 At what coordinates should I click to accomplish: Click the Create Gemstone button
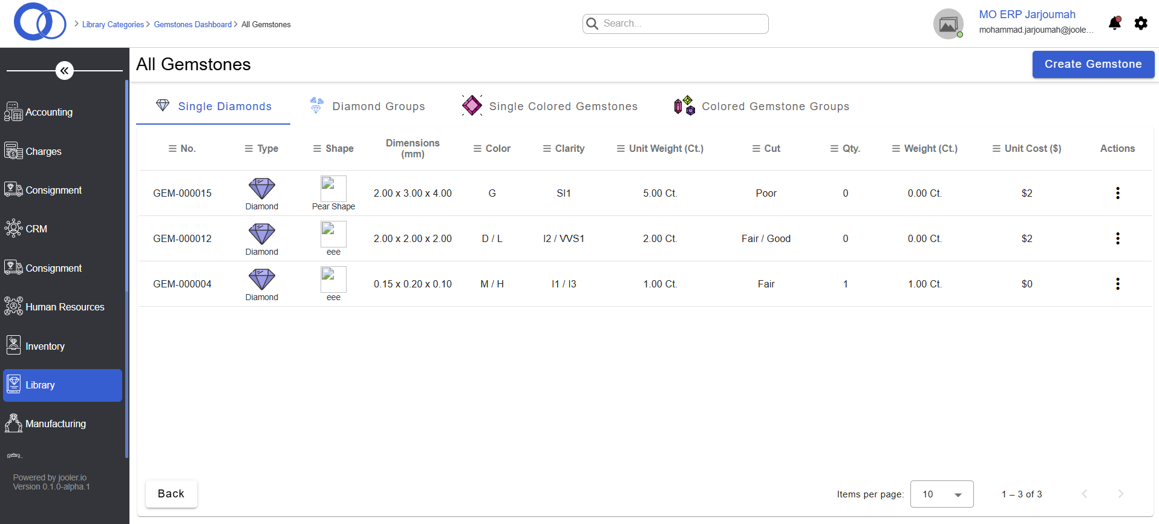point(1092,64)
